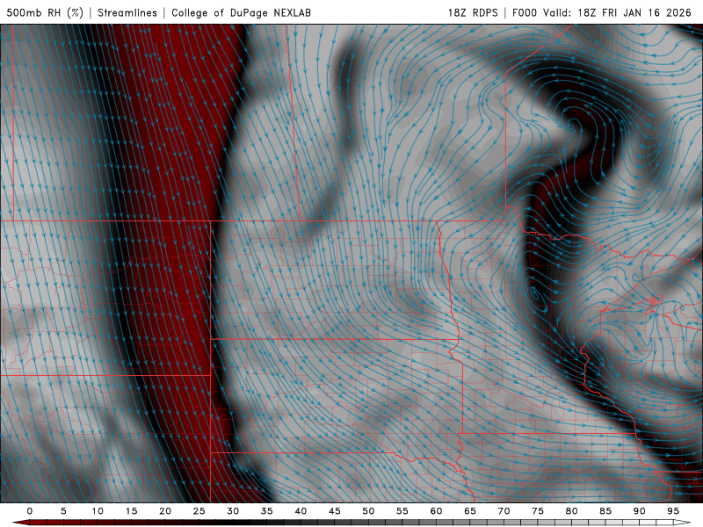
Task: Select the colorbar value '40'
Action: click(301, 511)
